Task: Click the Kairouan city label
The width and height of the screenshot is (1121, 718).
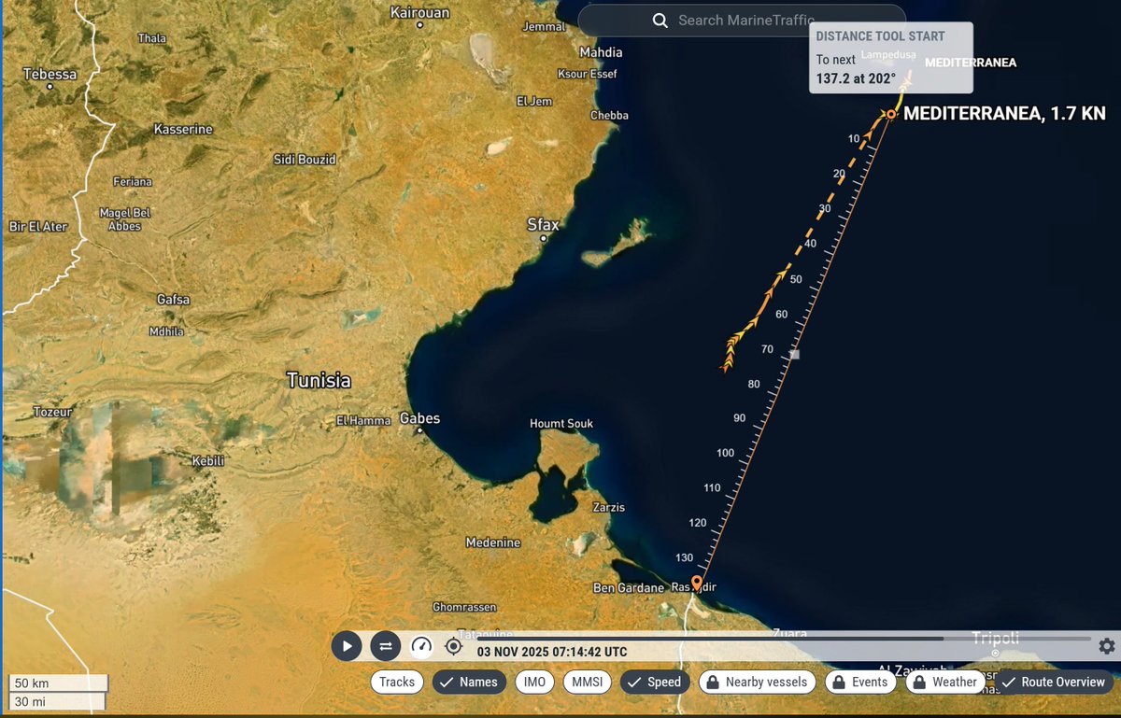Action: pyautogui.click(x=419, y=13)
